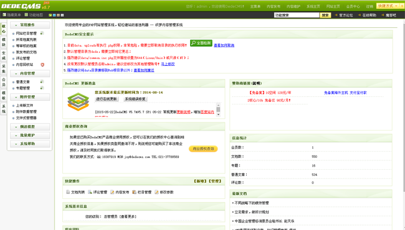Open 内容发布 in top navigation
The image size is (405, 230).
pos(274,6)
